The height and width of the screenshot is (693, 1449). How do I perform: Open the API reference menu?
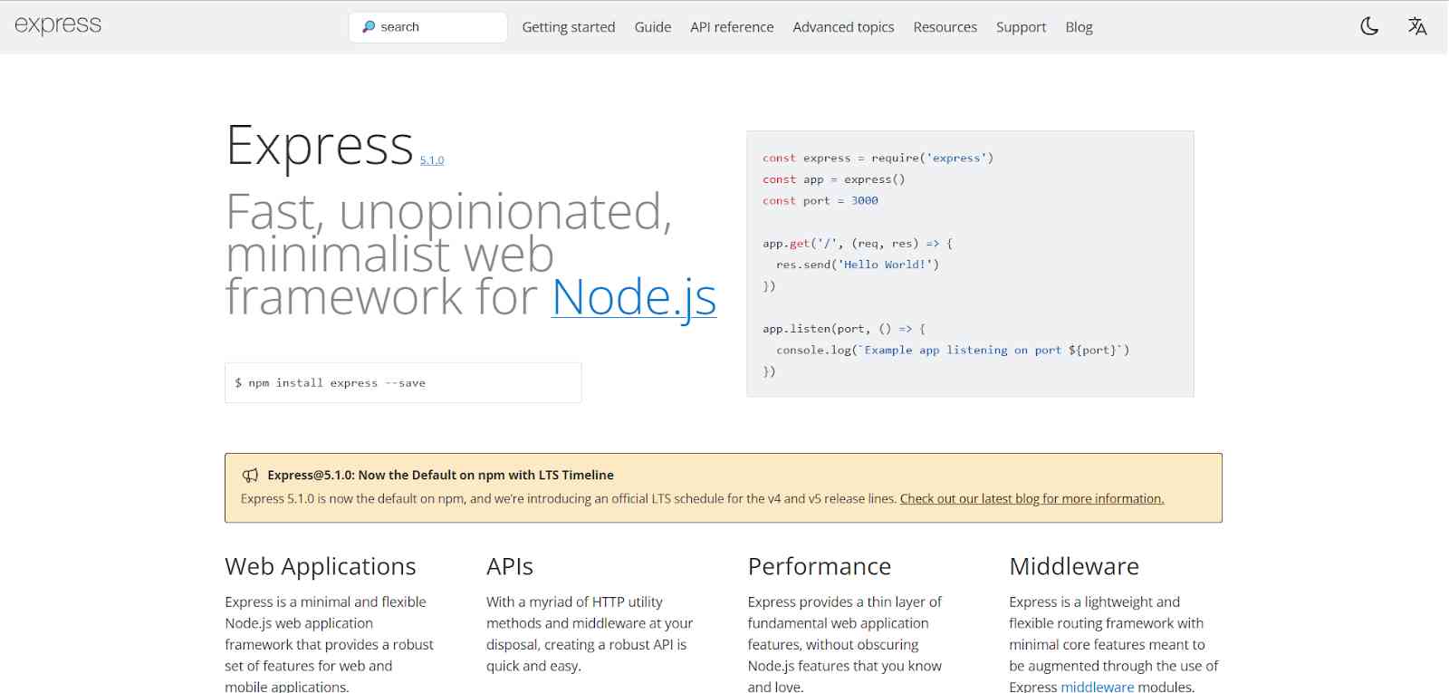click(x=732, y=27)
